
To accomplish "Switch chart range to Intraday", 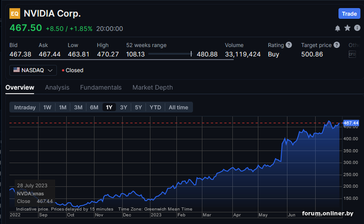I will [x=25, y=107].
